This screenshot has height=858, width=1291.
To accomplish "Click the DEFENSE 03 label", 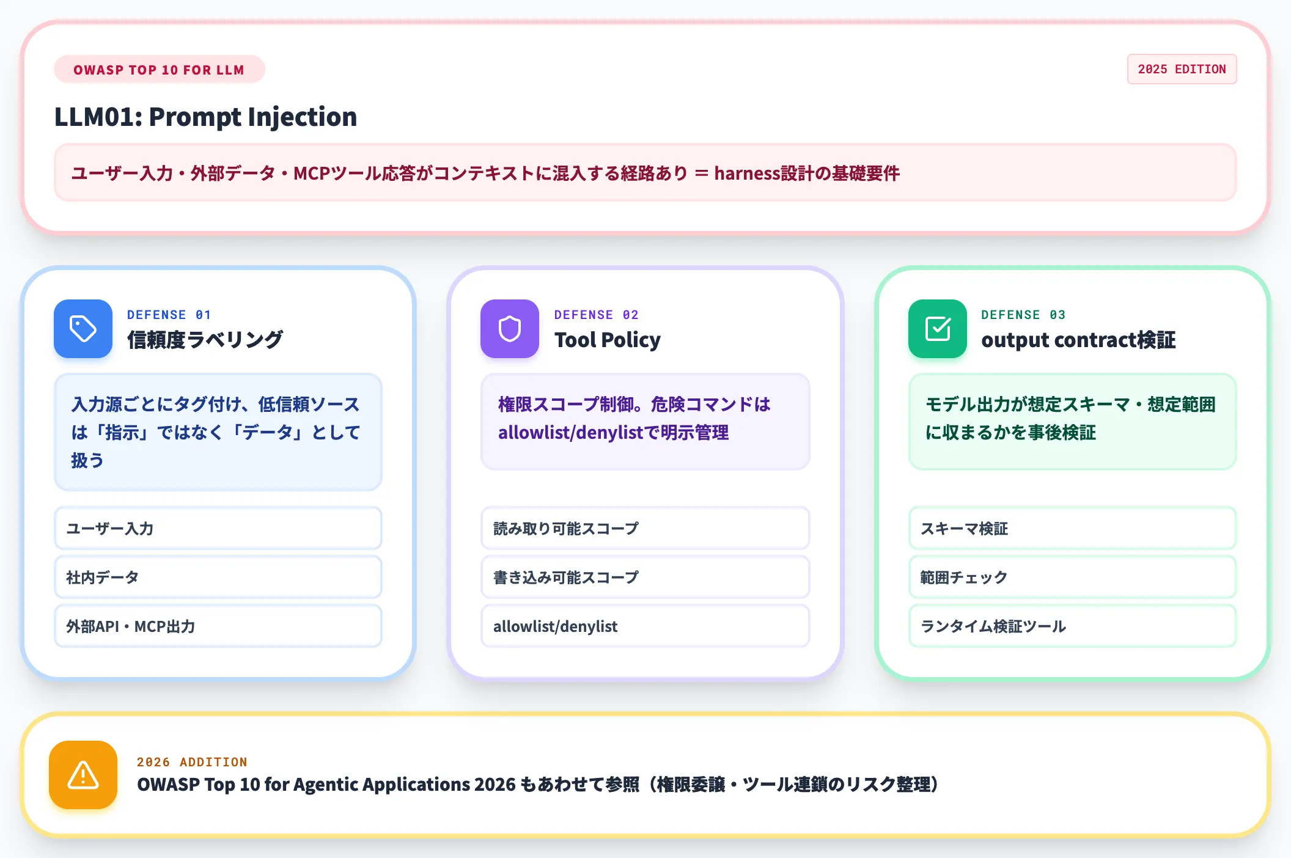I will 1023,315.
